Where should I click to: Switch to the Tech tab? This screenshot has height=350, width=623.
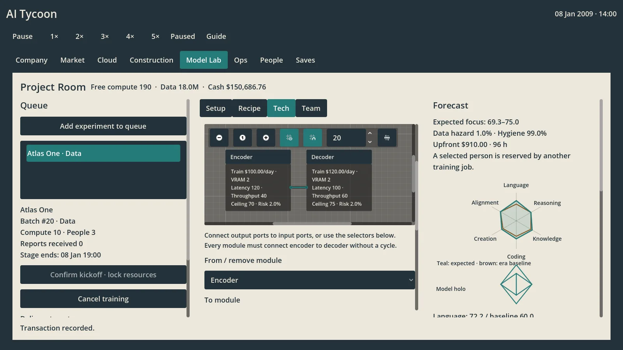click(x=281, y=108)
